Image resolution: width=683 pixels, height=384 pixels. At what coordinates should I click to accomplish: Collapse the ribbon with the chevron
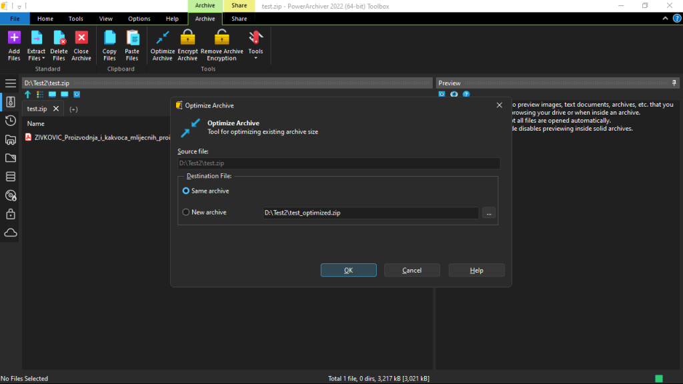tap(665, 18)
